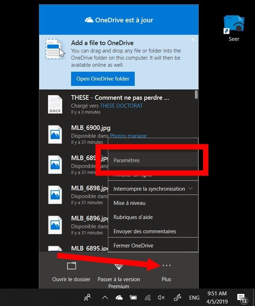The width and height of the screenshot is (255, 306).
Task: Click the timestamp beneath MLB_6898.jpg
Action: 87,203
